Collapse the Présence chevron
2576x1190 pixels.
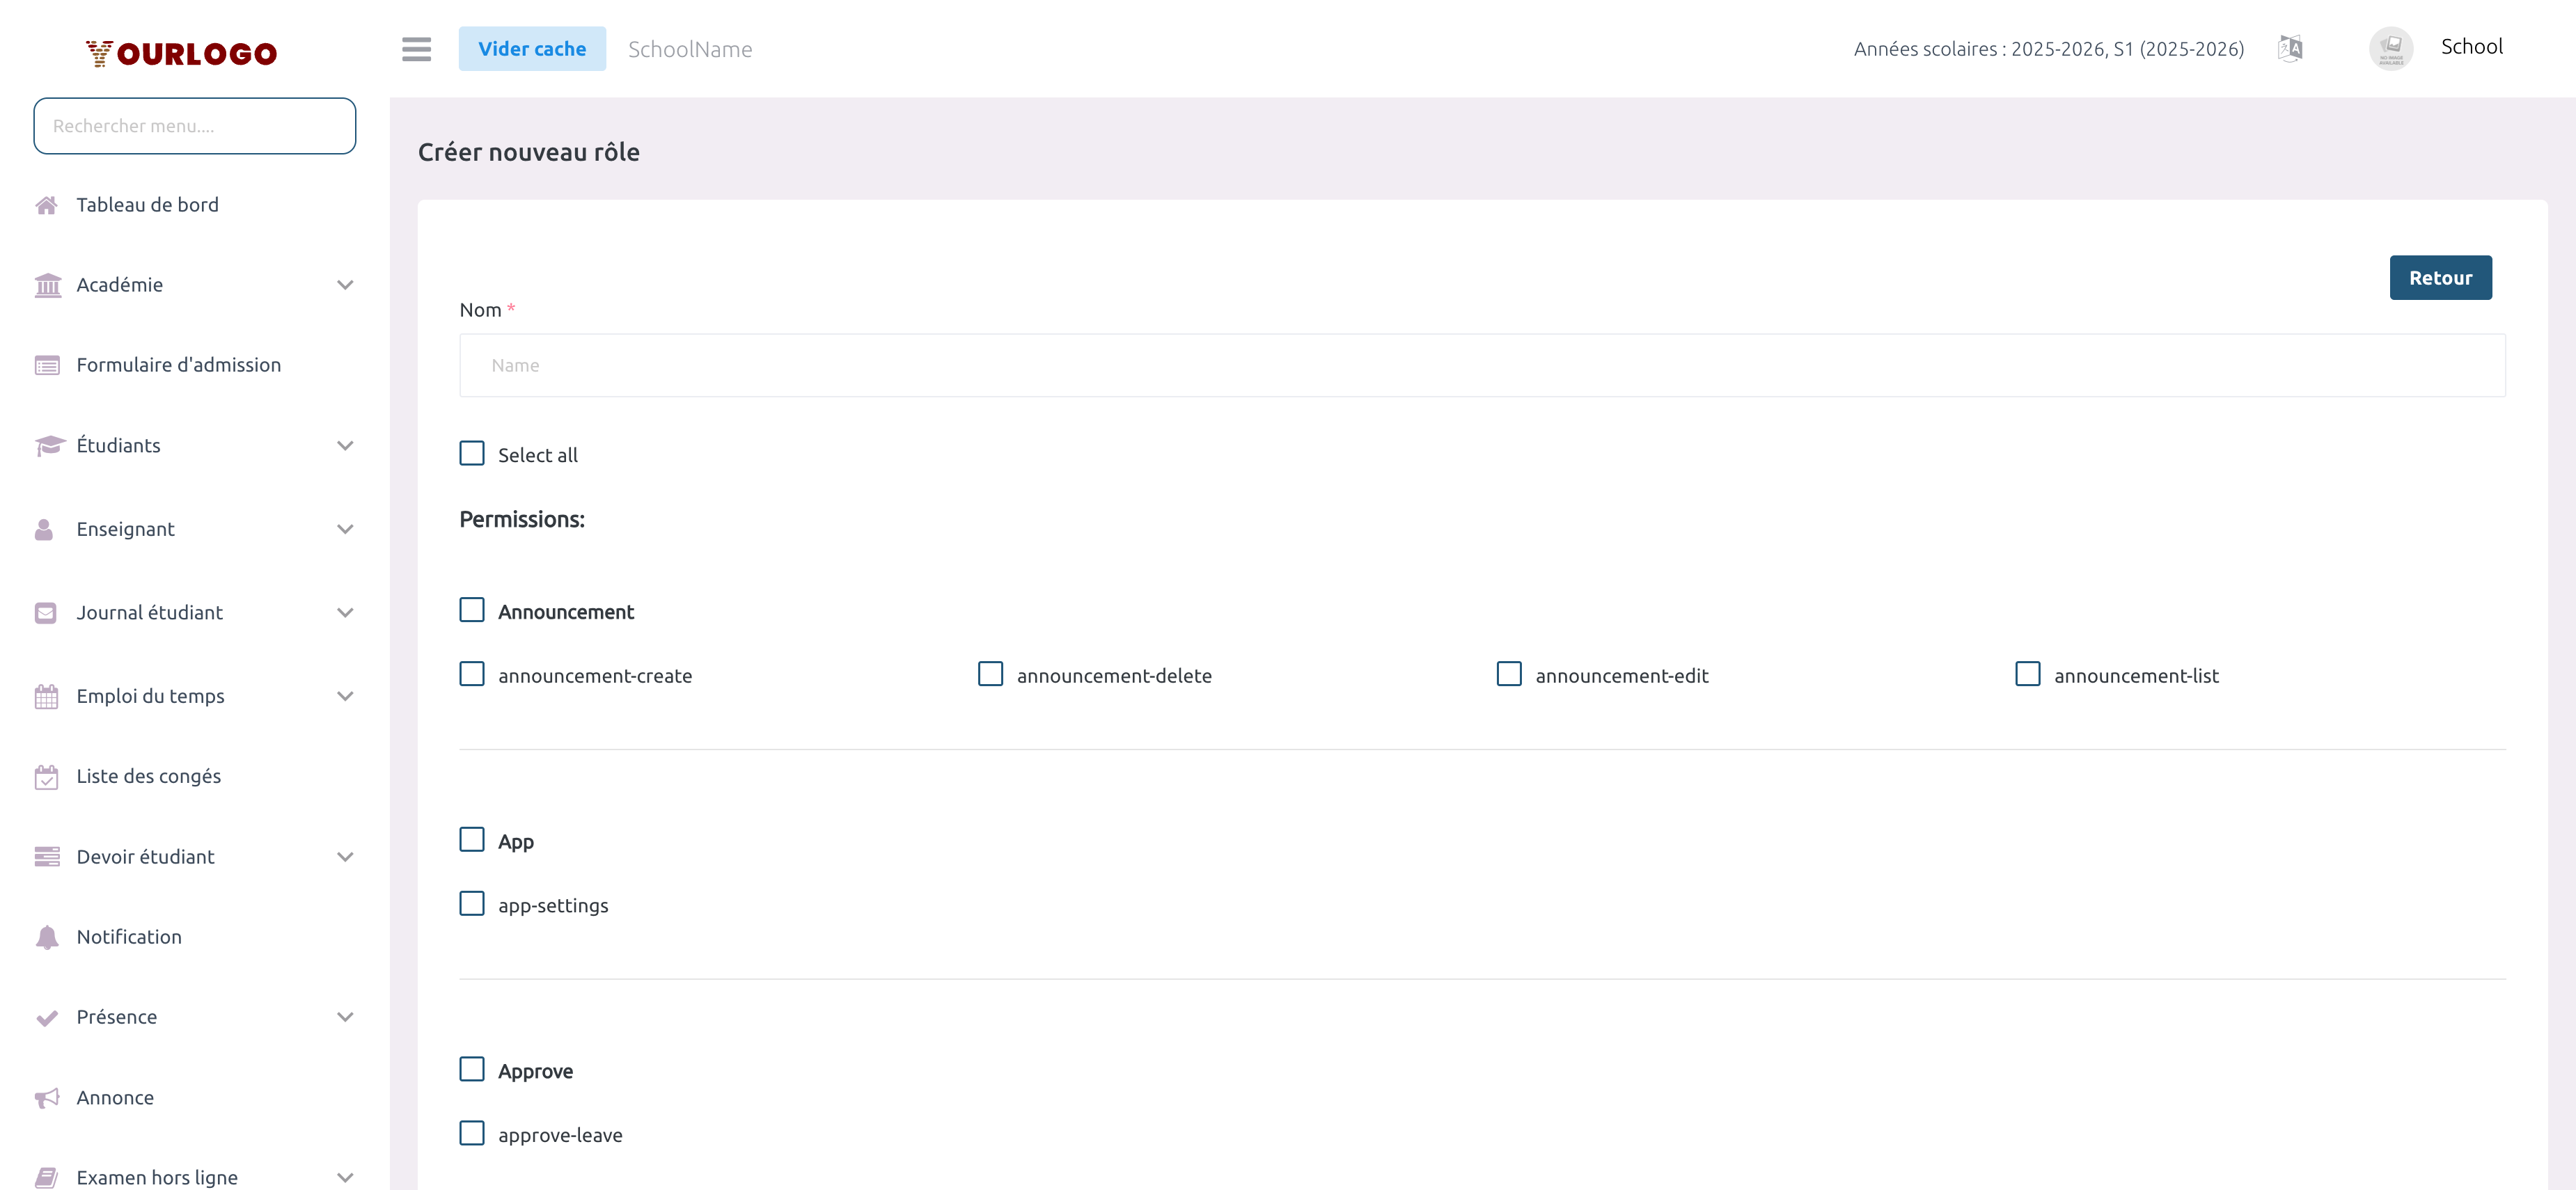coord(345,1016)
